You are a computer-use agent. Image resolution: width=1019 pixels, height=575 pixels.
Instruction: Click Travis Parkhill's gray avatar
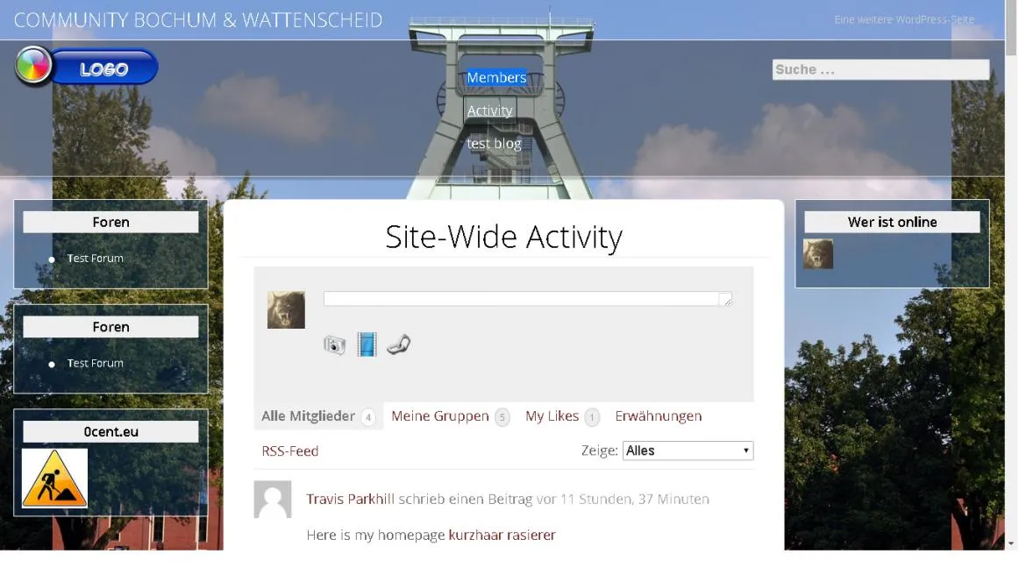pyautogui.click(x=273, y=499)
